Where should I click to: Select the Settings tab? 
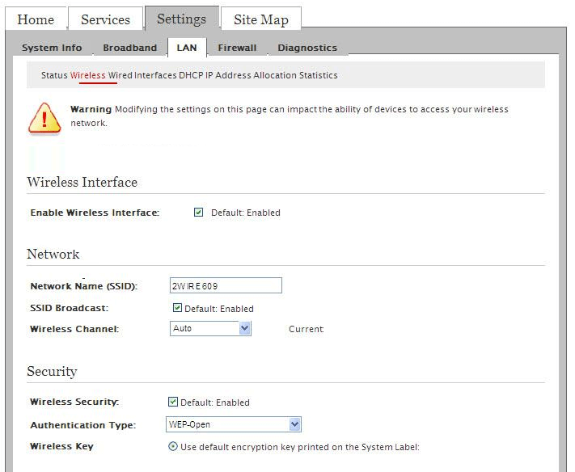click(181, 19)
